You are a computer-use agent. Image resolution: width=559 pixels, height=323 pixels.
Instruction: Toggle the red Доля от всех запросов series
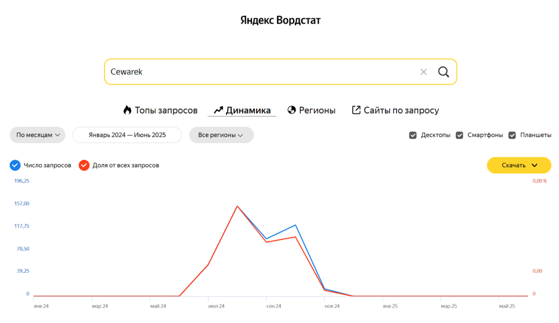click(84, 165)
